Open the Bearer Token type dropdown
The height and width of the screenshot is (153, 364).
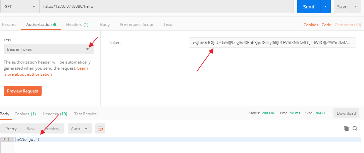(x=49, y=49)
